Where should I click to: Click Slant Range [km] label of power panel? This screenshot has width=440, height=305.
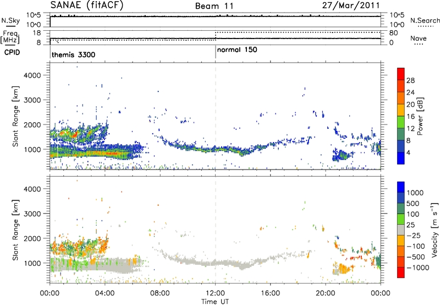tap(15, 116)
